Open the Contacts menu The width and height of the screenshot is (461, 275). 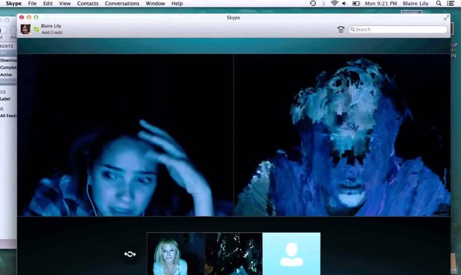click(x=87, y=4)
